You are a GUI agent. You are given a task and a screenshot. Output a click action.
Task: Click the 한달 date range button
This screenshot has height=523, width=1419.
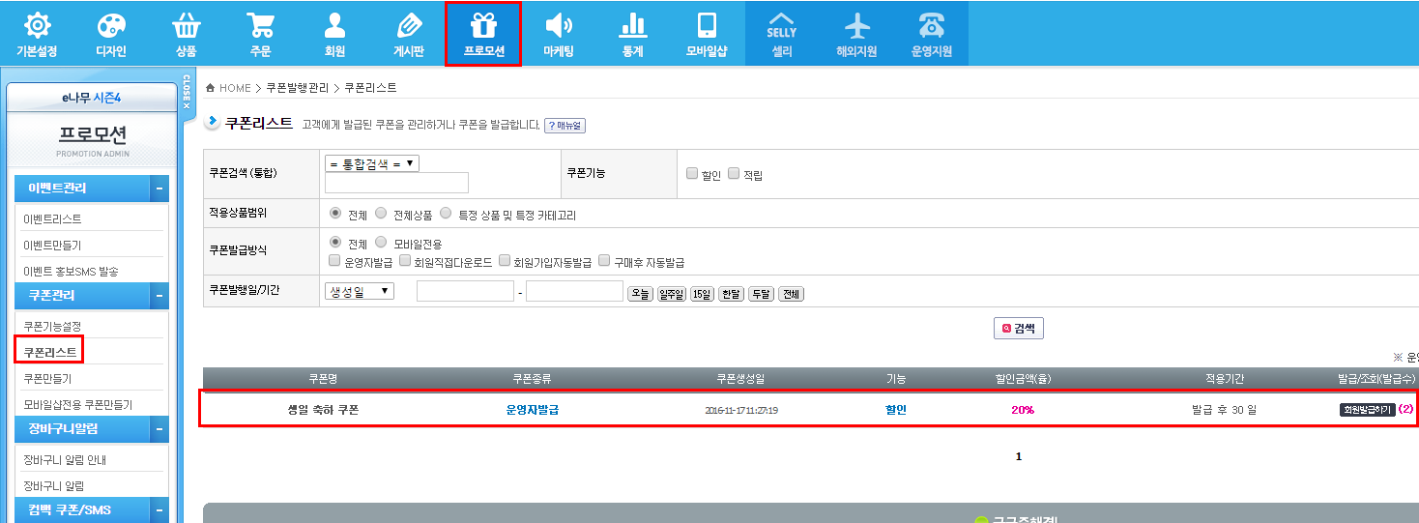click(731, 294)
